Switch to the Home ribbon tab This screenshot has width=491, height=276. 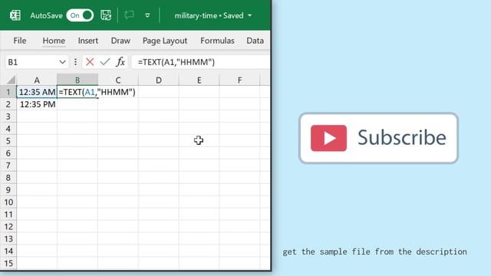pos(54,41)
